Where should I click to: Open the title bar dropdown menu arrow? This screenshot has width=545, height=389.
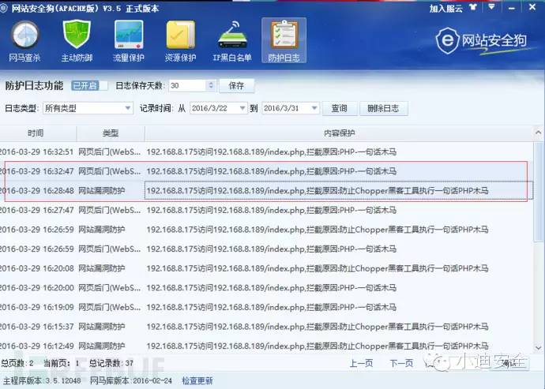(491, 6)
